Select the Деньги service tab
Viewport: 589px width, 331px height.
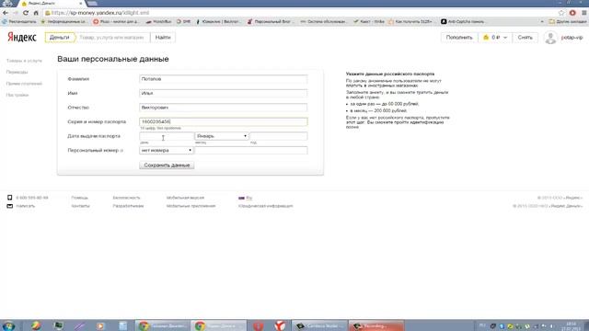pyautogui.click(x=59, y=38)
